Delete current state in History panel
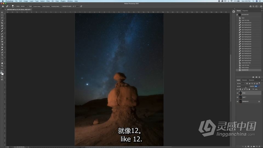 [x=259, y=77]
